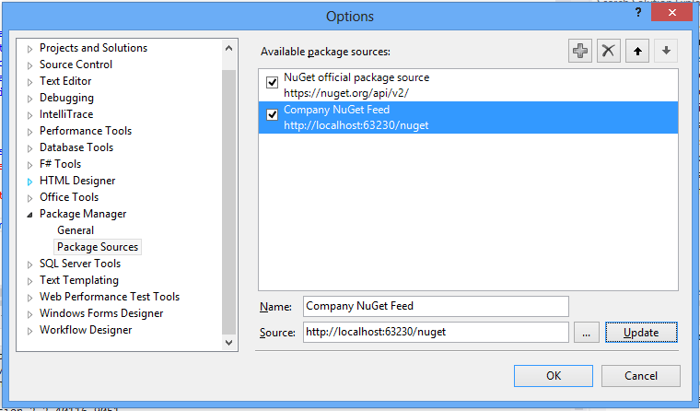Confirm the dialog with OK
The height and width of the screenshot is (411, 700).
(554, 376)
